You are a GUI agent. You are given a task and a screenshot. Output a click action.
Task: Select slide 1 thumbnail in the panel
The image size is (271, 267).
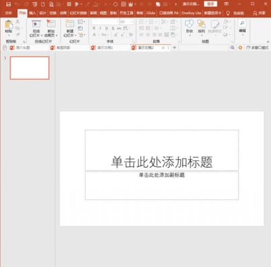point(29,68)
